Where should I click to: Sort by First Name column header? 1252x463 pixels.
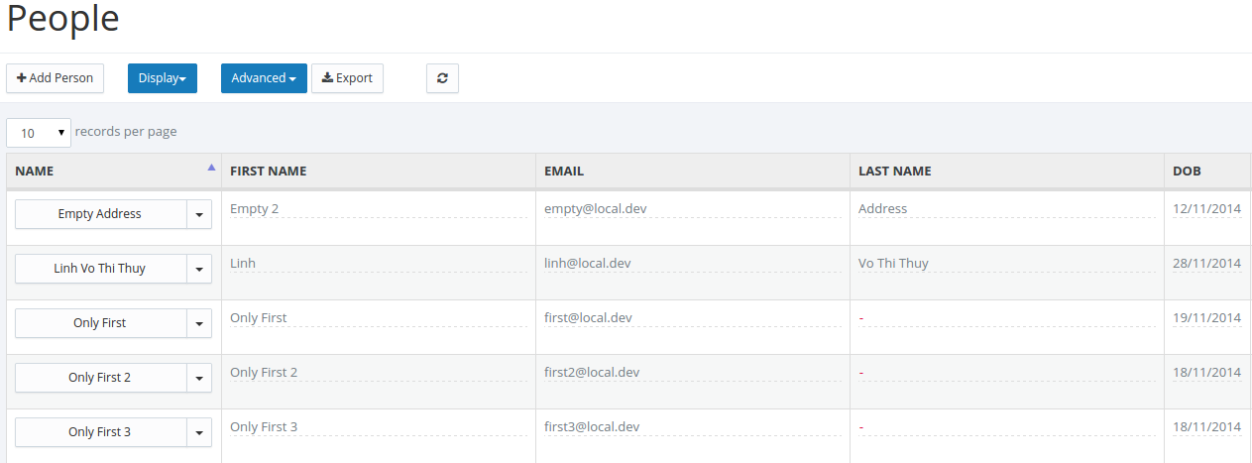(x=378, y=171)
